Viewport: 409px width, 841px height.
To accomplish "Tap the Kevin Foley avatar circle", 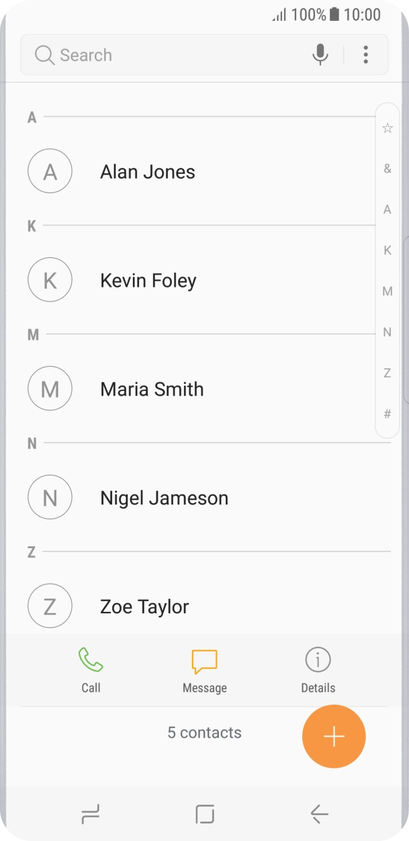I will click(x=50, y=280).
